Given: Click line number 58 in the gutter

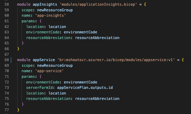Looking at the screenshot, I should [x=7, y=4].
